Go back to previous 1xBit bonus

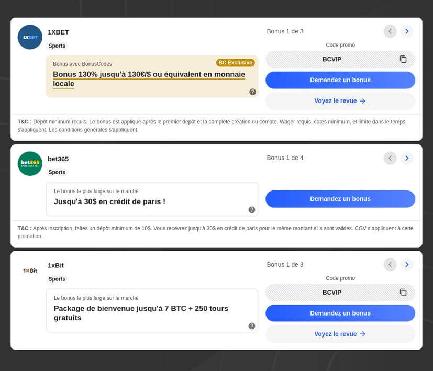click(390, 265)
